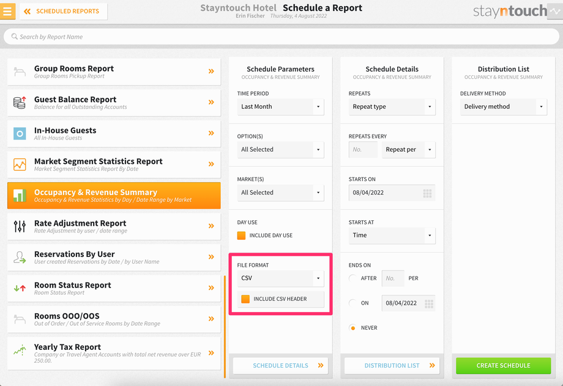Select the Reservations By User report
563x386 pixels.
pos(114,258)
